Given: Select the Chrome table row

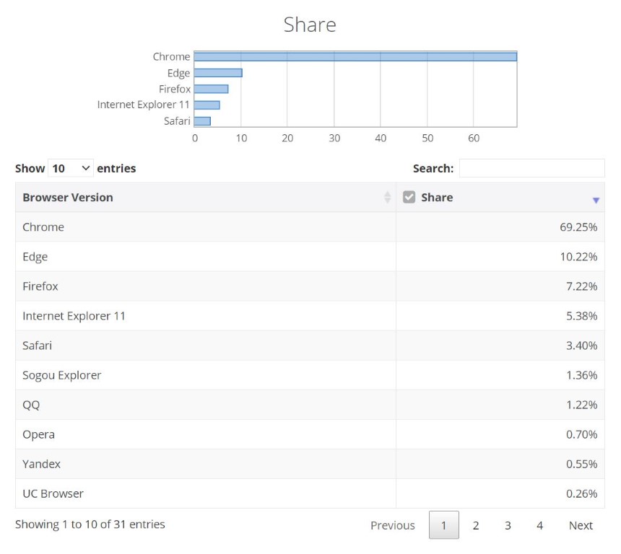Looking at the screenshot, I should pyautogui.click(x=310, y=227).
